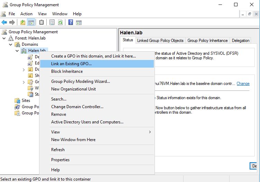Click the Change link for domain controller

[x=243, y=84]
